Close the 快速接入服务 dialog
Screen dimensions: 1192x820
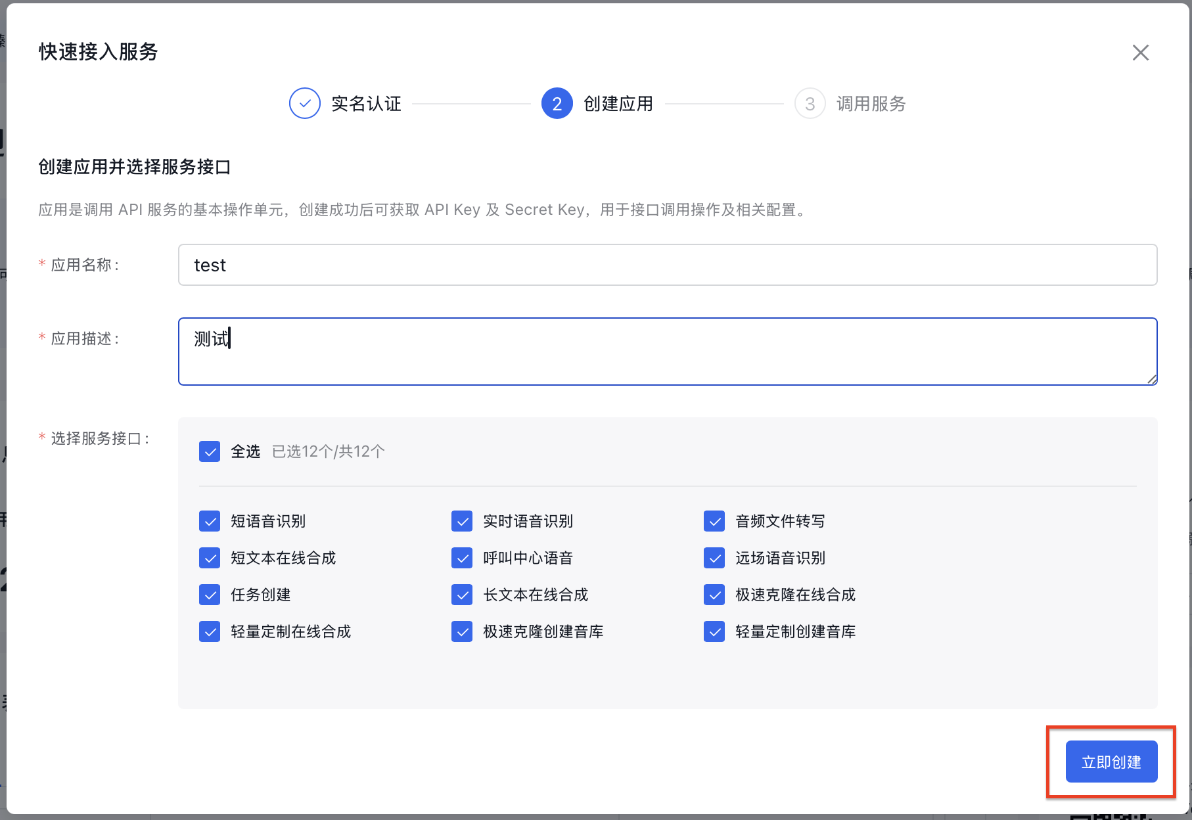[x=1141, y=53]
